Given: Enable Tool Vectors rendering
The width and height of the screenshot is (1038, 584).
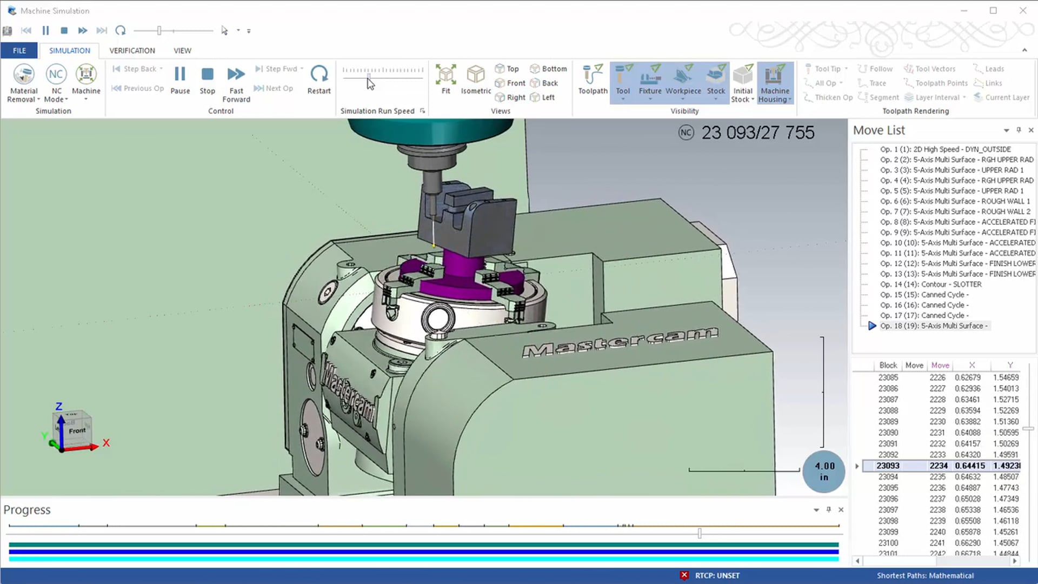Looking at the screenshot, I should [930, 69].
